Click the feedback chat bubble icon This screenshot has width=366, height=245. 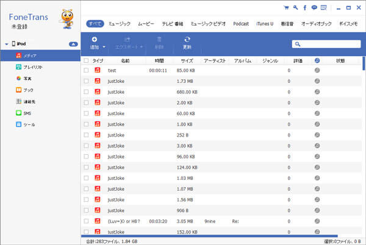point(314,9)
